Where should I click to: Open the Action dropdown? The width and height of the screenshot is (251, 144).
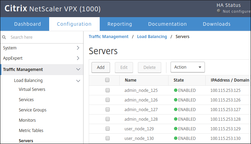[x=187, y=67]
